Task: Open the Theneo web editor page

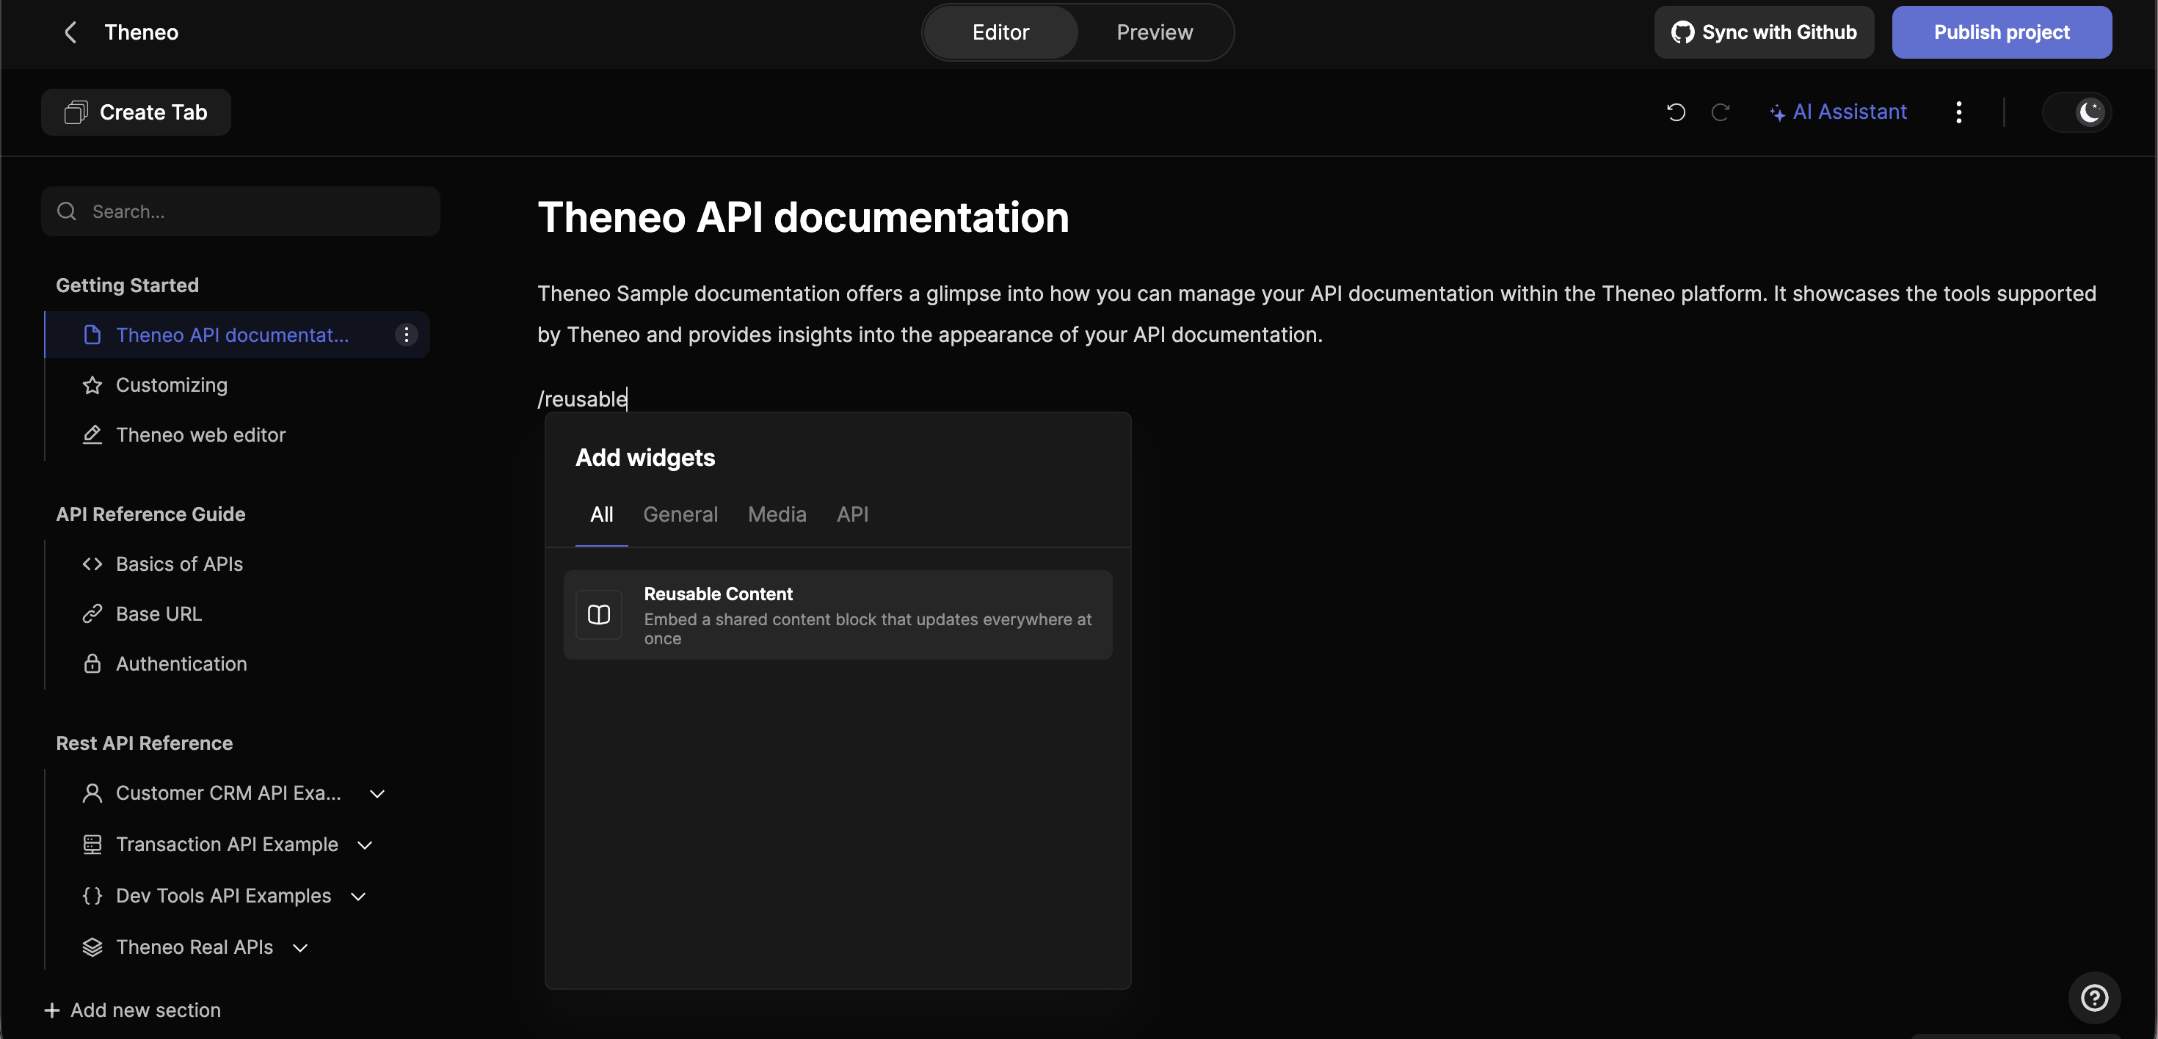Action: point(200,435)
